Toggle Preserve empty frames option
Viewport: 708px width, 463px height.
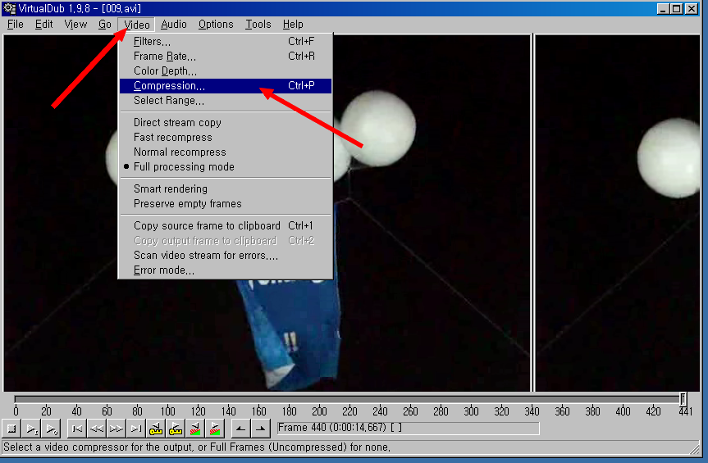pos(226,204)
